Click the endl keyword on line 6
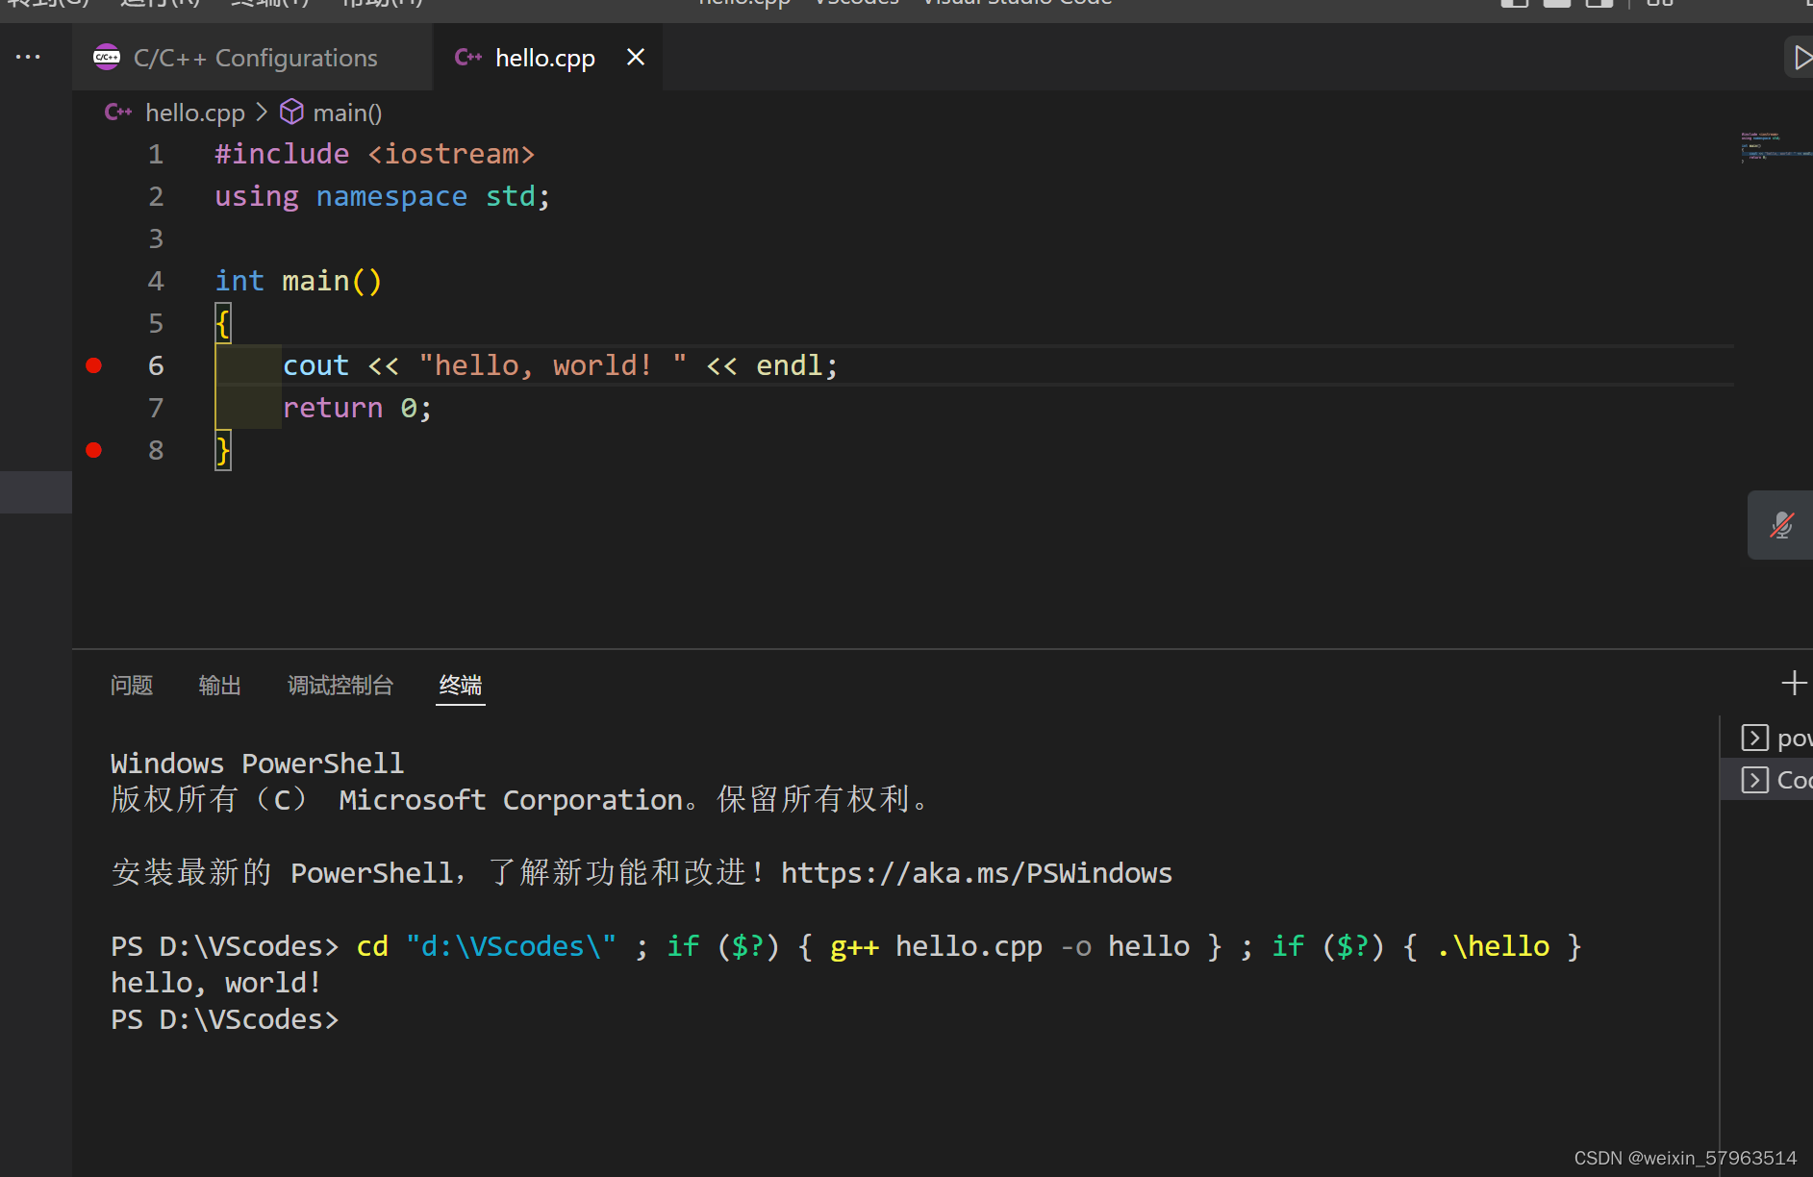 (x=790, y=365)
